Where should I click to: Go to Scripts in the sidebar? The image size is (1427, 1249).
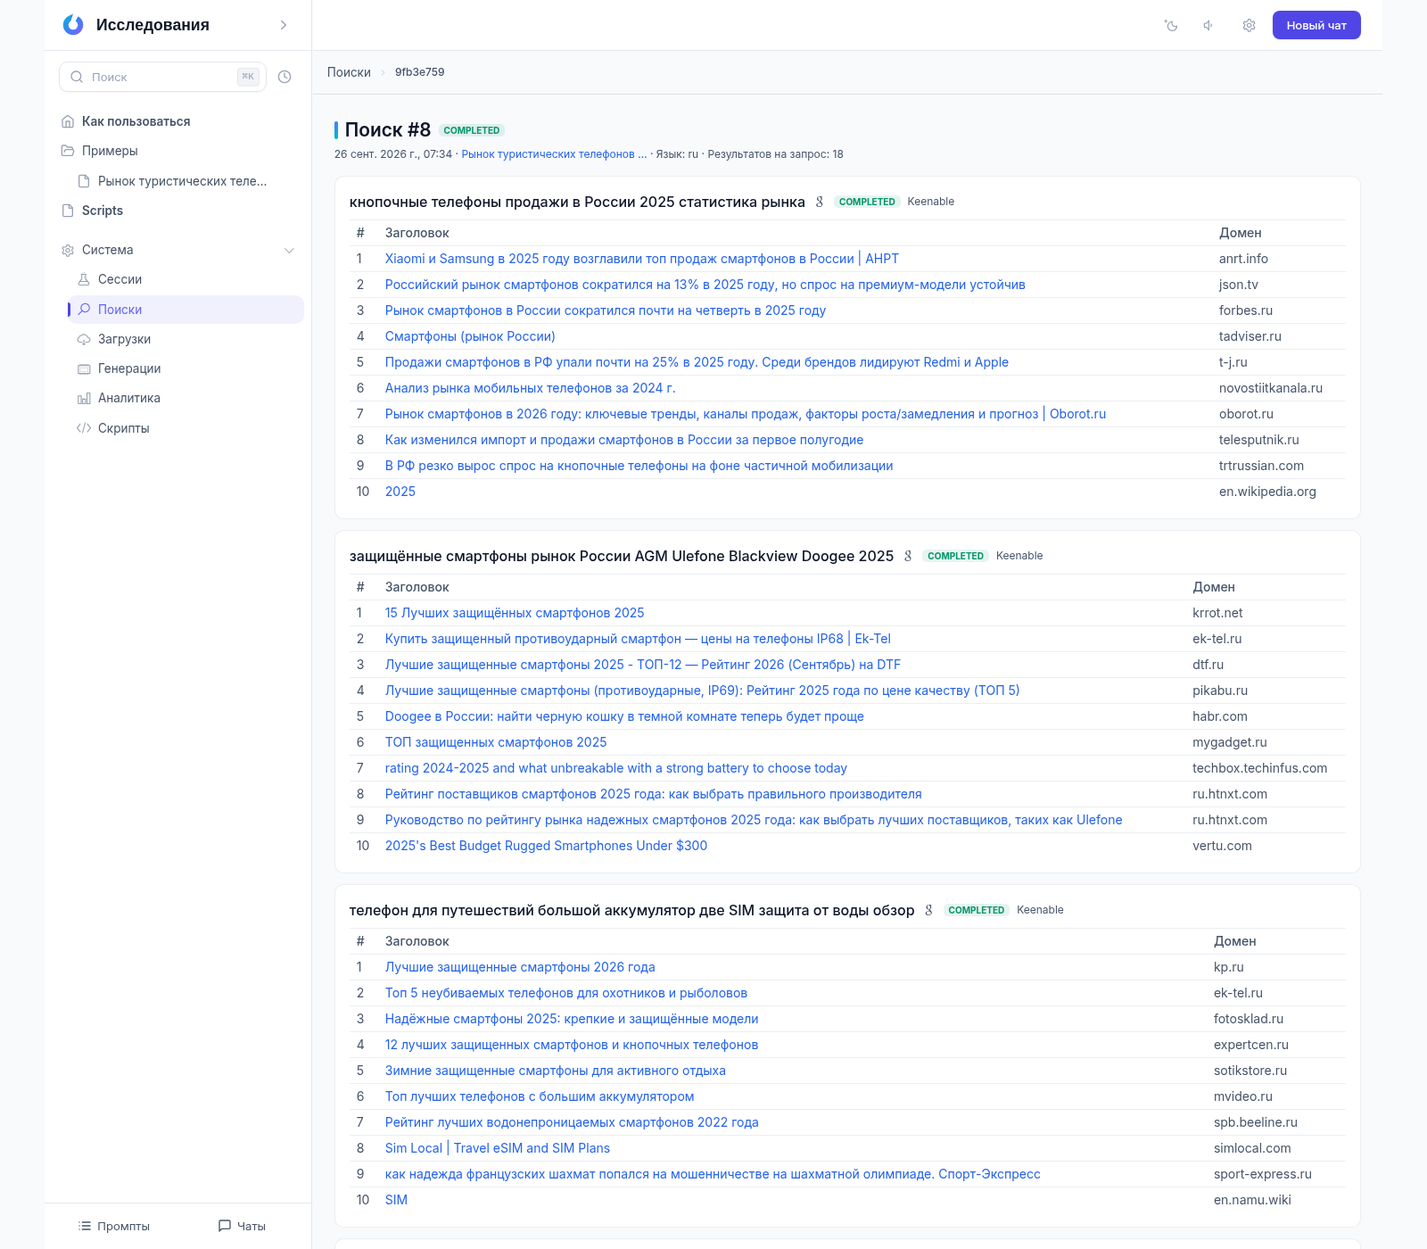click(103, 211)
